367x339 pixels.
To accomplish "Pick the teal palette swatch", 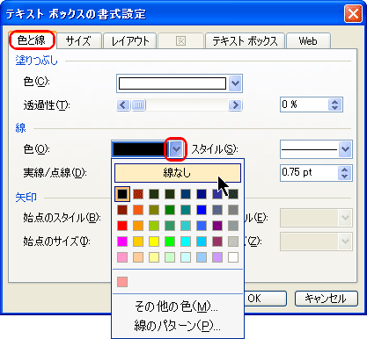I will [186, 210].
